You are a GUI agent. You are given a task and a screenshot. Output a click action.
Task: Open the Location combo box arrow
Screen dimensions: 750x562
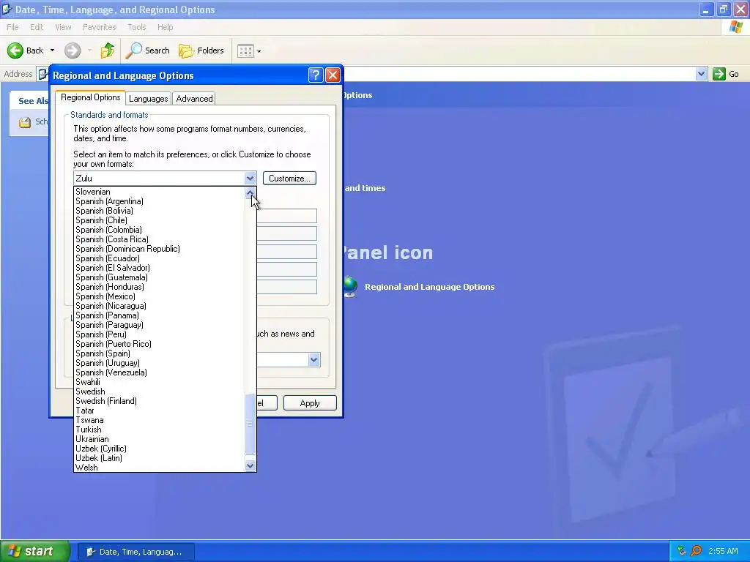[x=313, y=360]
